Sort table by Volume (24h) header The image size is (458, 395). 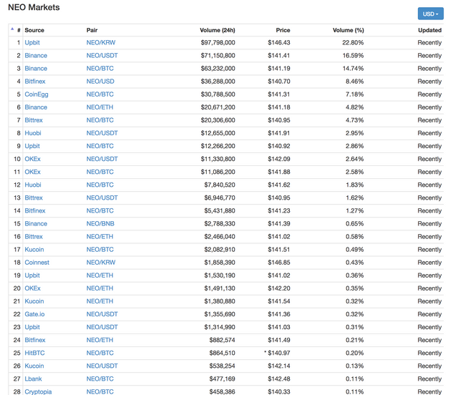coord(218,30)
